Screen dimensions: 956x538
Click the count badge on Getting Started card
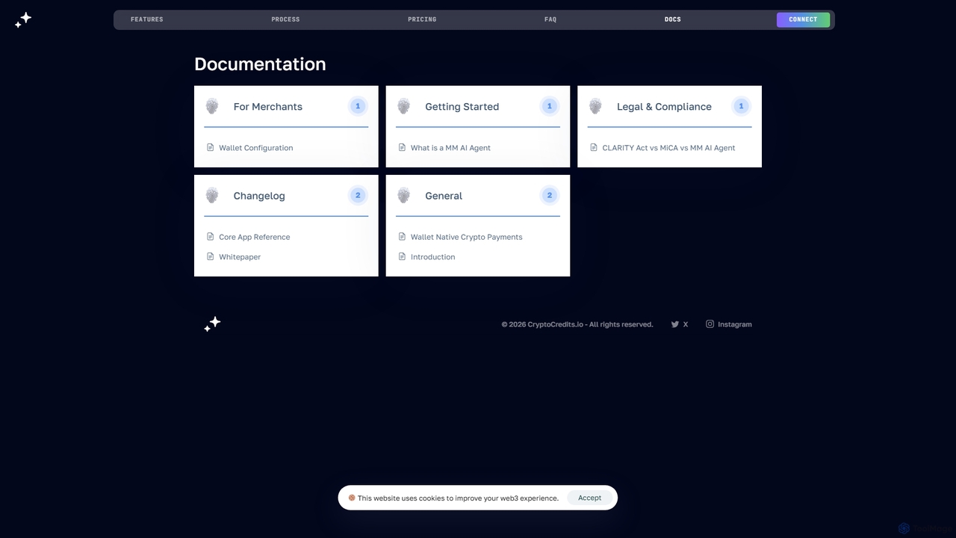coord(550,106)
